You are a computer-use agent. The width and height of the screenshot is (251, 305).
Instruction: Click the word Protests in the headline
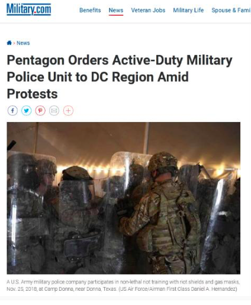pos(33,94)
